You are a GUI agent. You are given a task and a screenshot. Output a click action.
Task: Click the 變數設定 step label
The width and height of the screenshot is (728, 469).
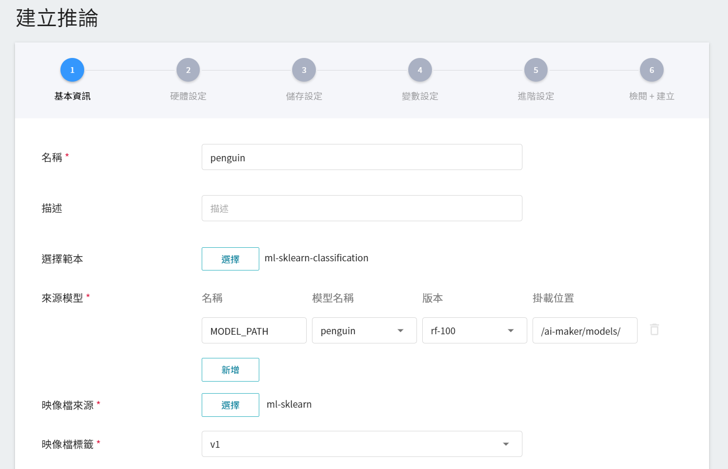[x=420, y=96]
